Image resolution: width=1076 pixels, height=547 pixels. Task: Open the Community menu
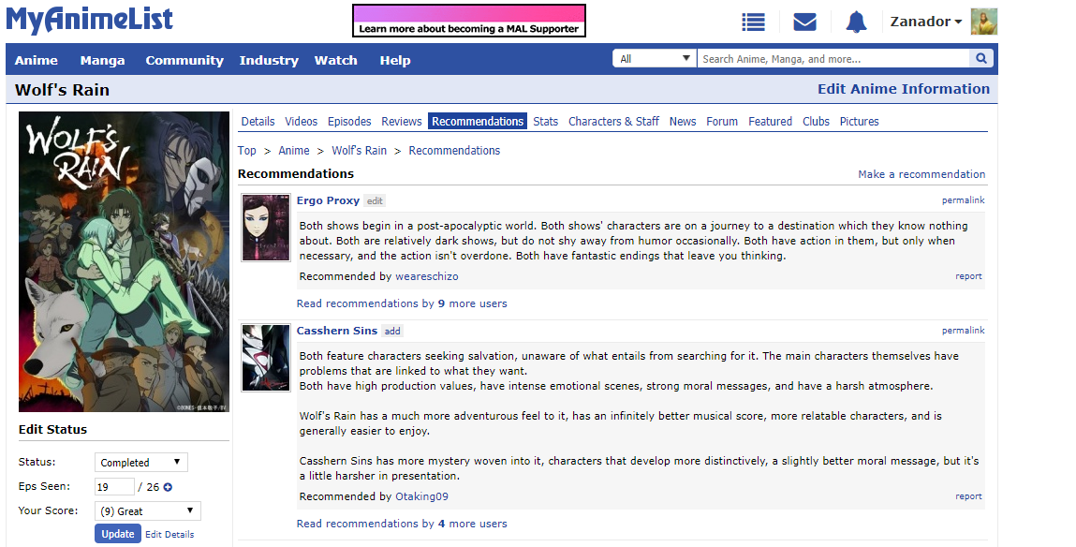coord(184,60)
